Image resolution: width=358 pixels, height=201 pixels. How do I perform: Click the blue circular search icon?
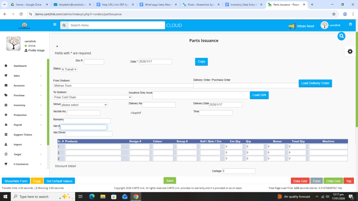click(342, 36)
